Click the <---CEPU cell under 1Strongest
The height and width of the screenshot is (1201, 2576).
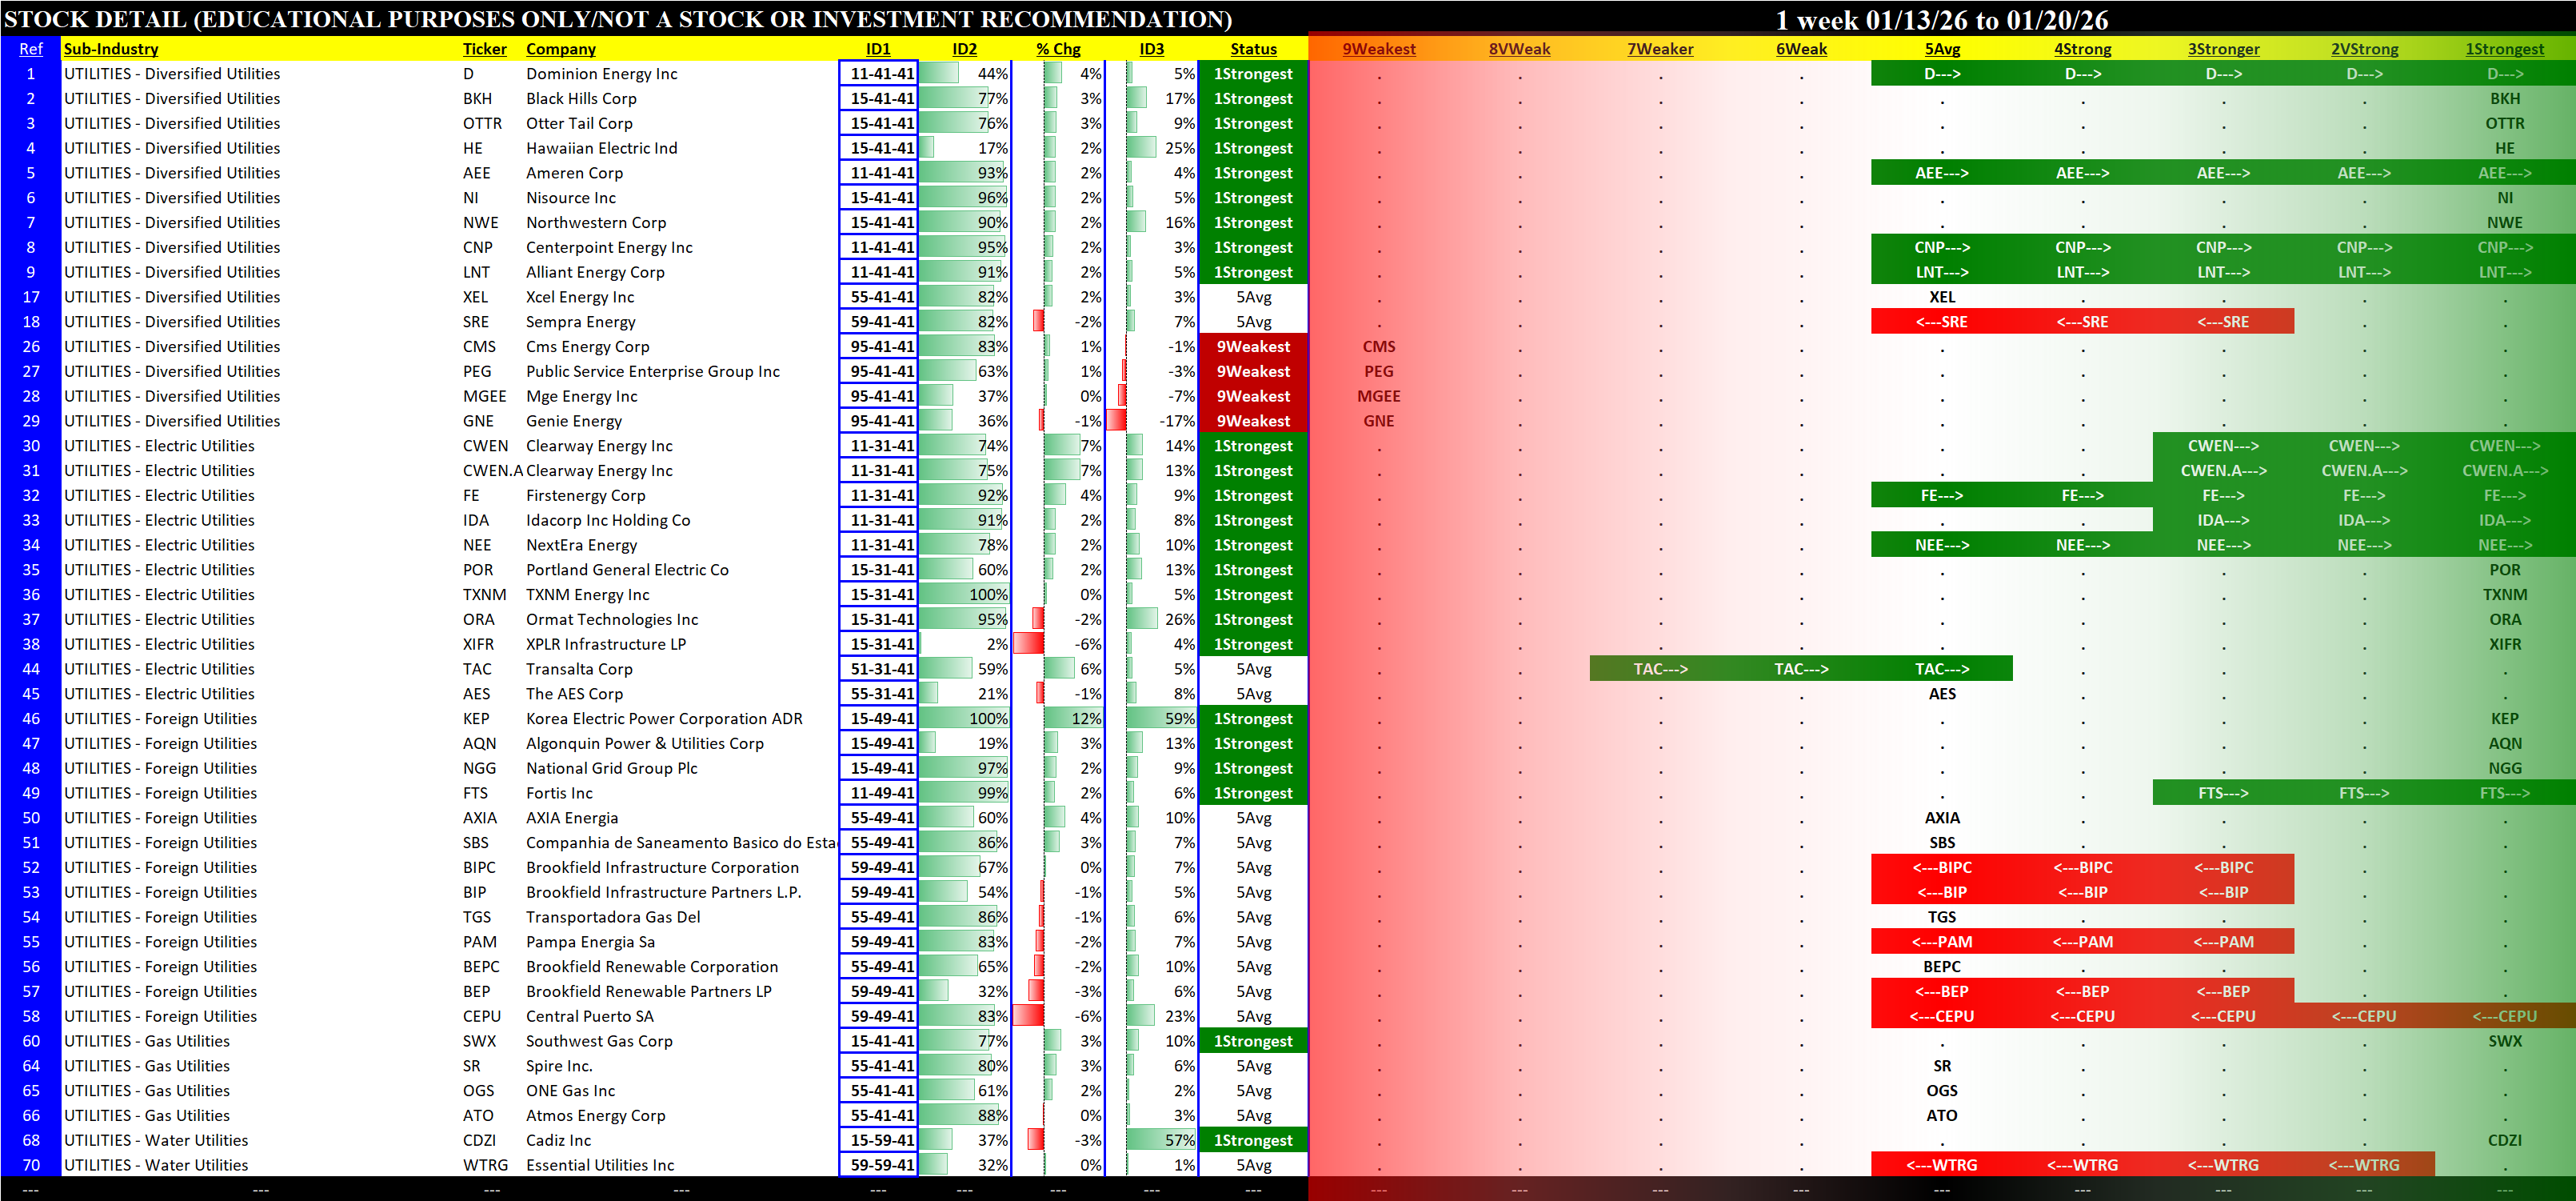tap(2503, 1017)
